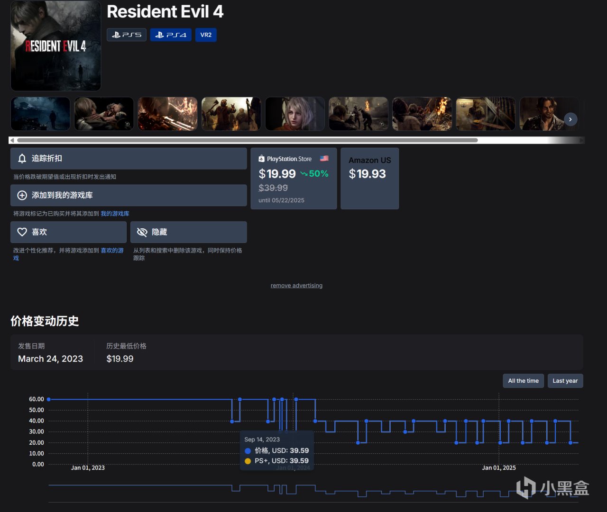
Task: Switch the chart to Last year
Action: 565,381
